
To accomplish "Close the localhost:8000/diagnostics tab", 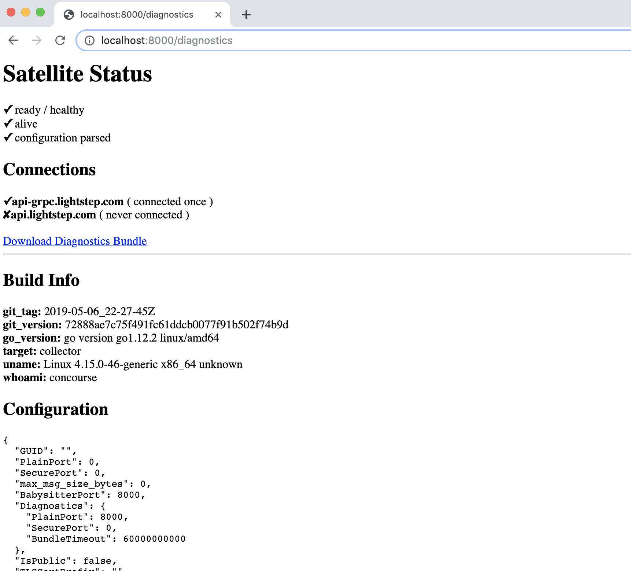I will [x=218, y=15].
